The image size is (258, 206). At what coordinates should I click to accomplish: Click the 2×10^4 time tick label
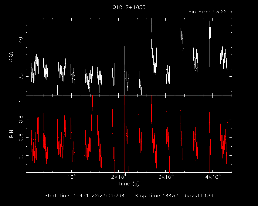tap(119, 177)
